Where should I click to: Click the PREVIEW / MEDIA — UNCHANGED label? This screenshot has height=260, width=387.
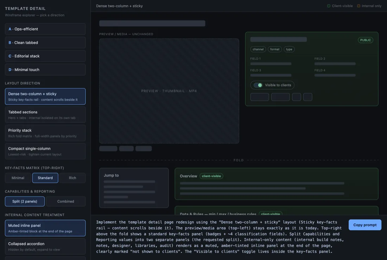126,34
